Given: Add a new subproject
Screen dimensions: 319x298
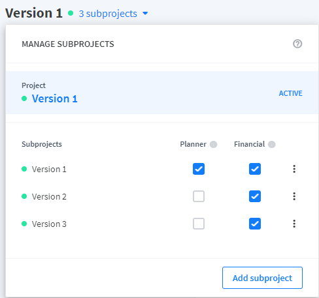Looking at the screenshot, I should (262, 278).
